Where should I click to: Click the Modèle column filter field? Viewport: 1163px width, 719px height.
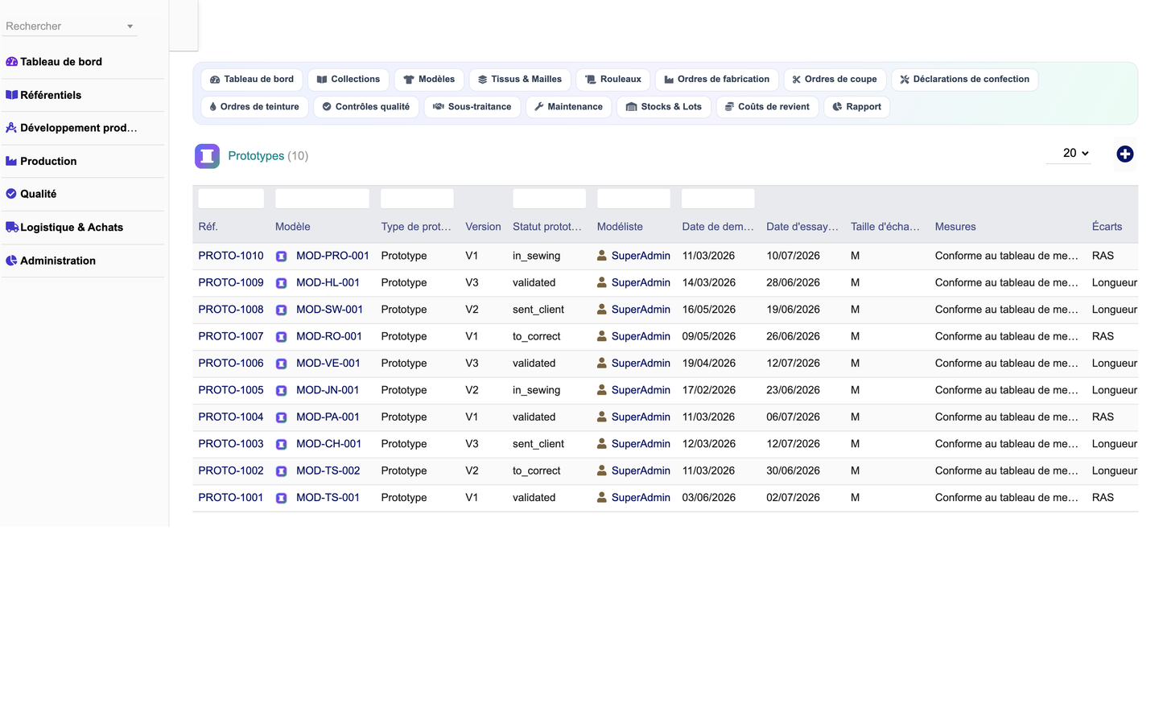click(322, 199)
